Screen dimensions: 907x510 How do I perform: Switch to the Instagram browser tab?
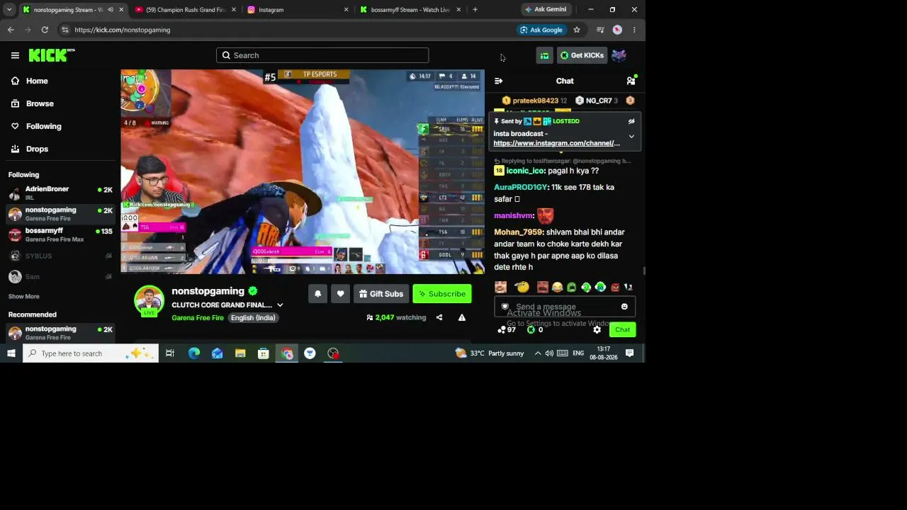298,10
